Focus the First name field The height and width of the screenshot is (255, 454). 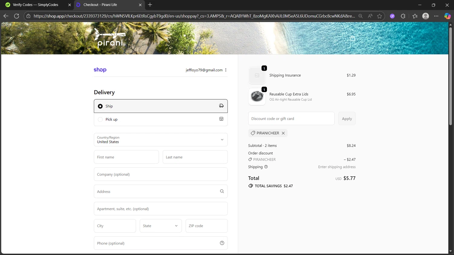coord(126,157)
